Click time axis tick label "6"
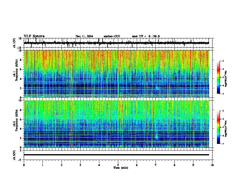Screen dimensions: 239x185 click(x=137, y=165)
